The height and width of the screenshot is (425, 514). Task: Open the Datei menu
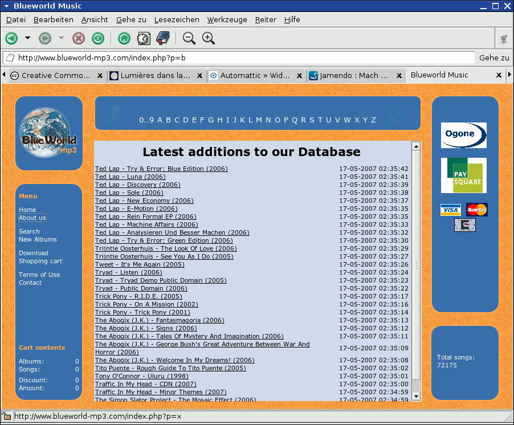[16, 20]
